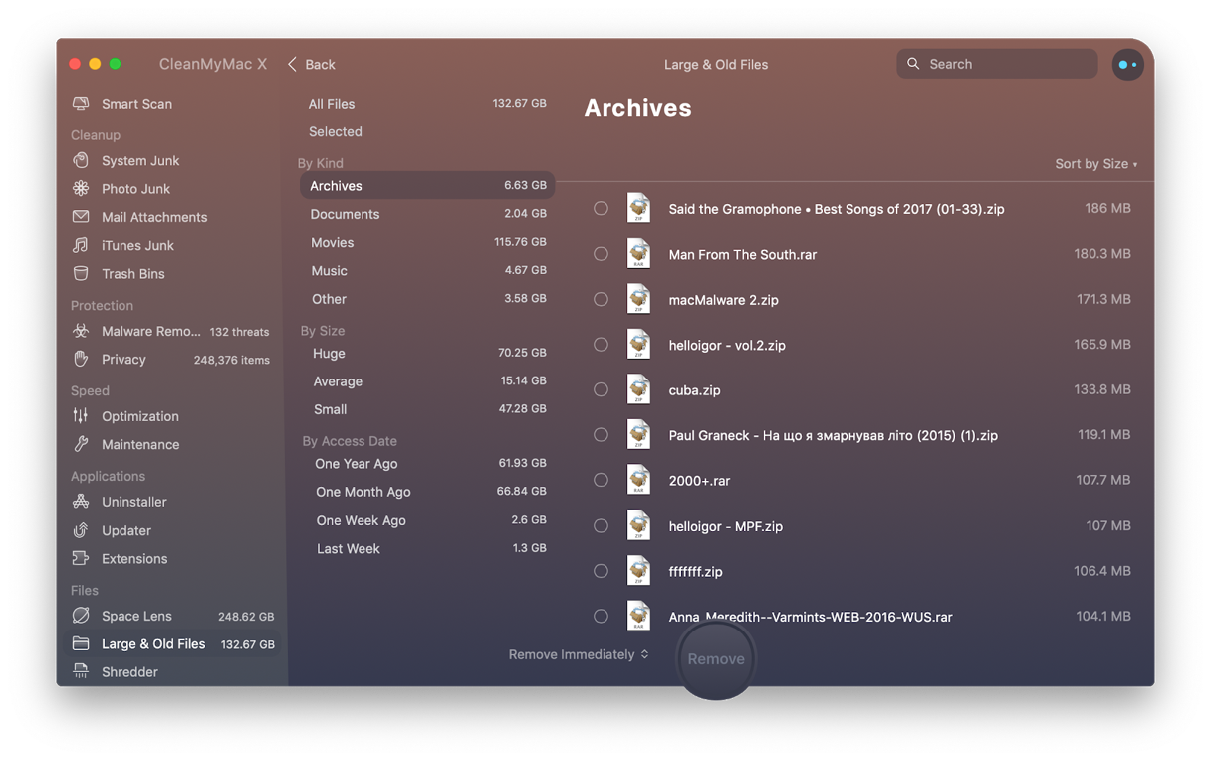Show files accessed Last Week
The image size is (1211, 757).
(426, 548)
